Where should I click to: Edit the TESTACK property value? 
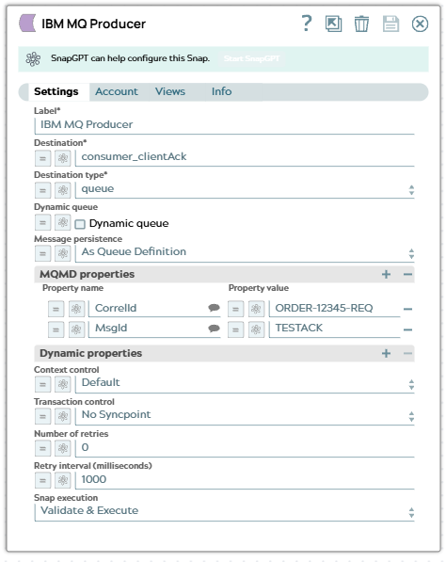tap(334, 329)
